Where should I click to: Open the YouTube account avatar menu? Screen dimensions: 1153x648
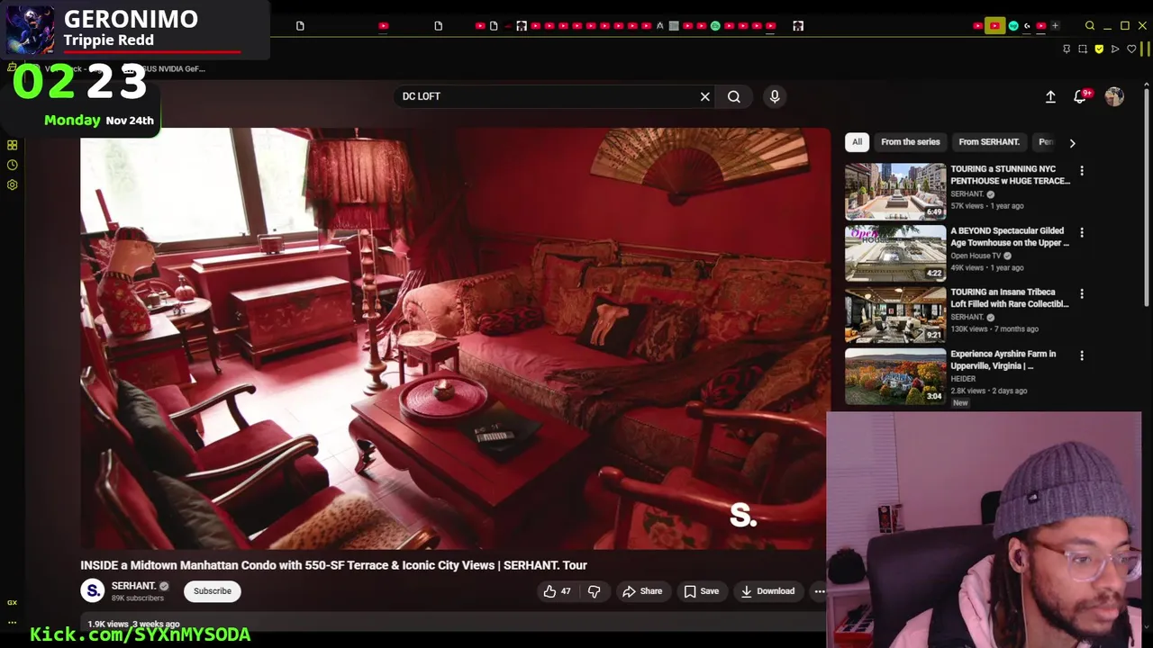pos(1114,96)
